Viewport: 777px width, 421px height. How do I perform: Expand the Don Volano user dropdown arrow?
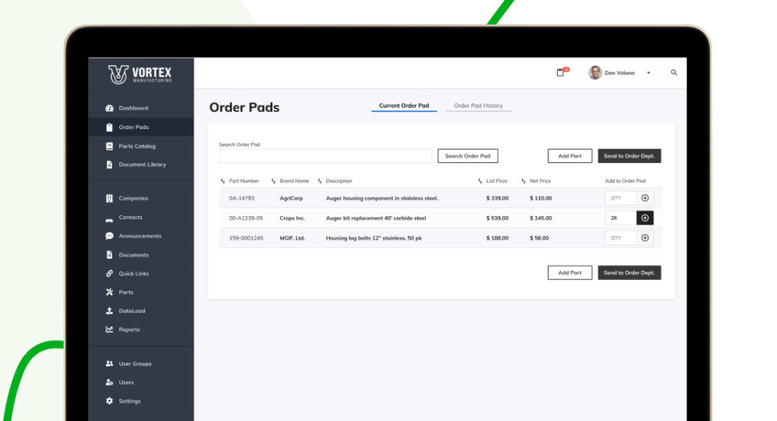[x=648, y=74]
